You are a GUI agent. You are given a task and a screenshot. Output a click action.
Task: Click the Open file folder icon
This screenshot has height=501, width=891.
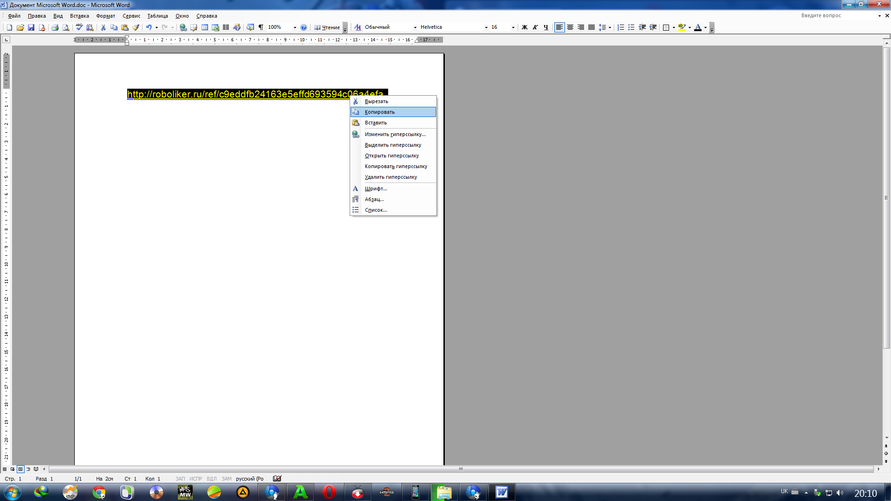20,27
